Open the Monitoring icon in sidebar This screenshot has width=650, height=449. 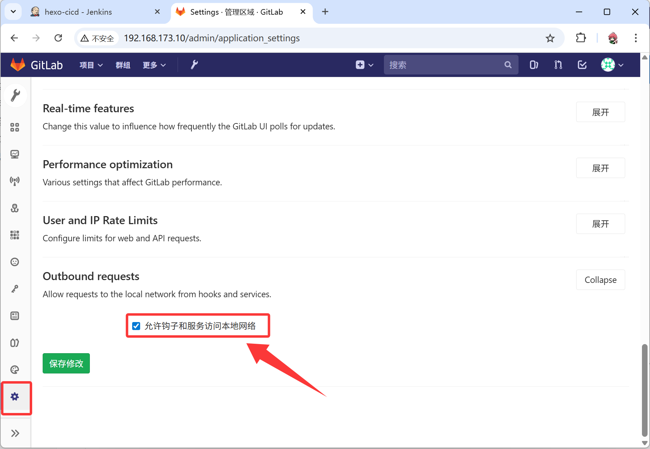click(15, 154)
